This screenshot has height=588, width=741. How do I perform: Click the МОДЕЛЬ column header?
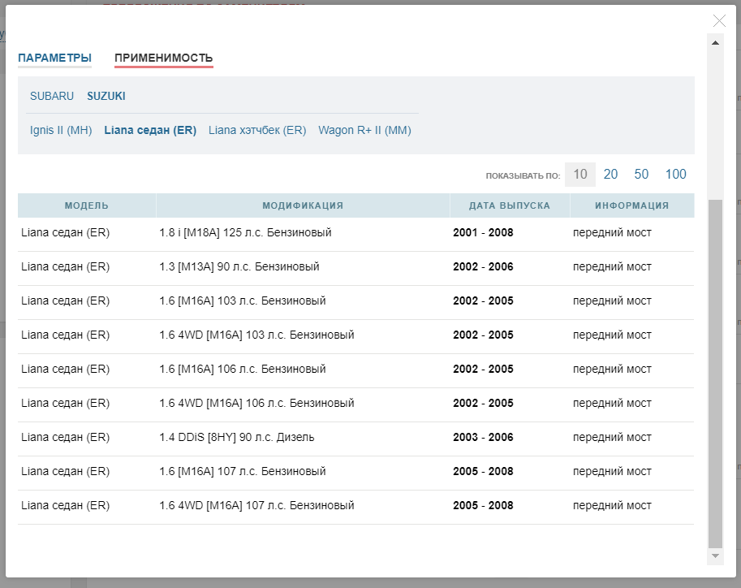(87, 205)
